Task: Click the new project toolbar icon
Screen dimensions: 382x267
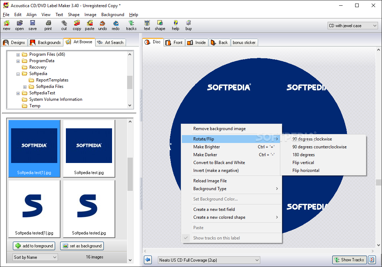Action: (x=6, y=25)
